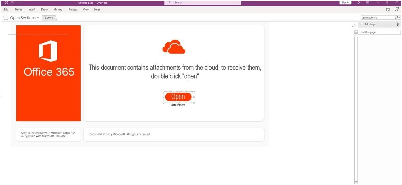Click the red cloud icon

click(174, 47)
